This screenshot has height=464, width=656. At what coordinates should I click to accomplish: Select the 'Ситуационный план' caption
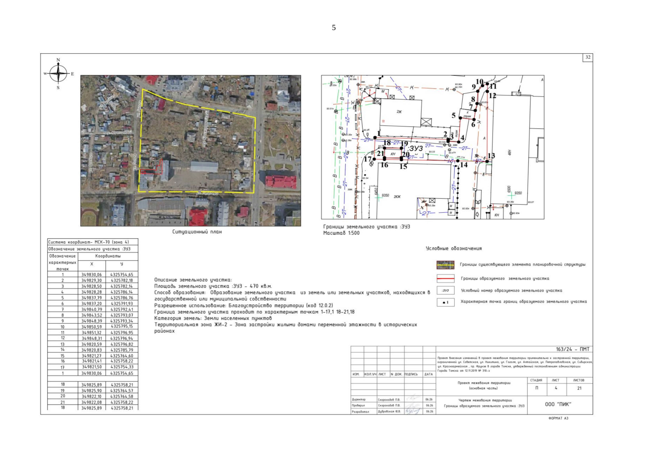tap(197, 232)
